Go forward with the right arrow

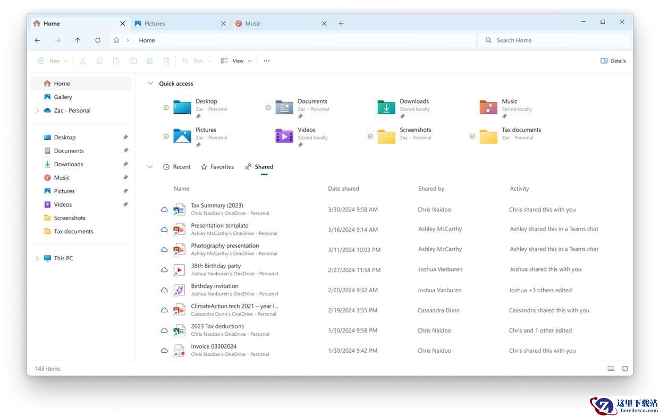point(57,40)
